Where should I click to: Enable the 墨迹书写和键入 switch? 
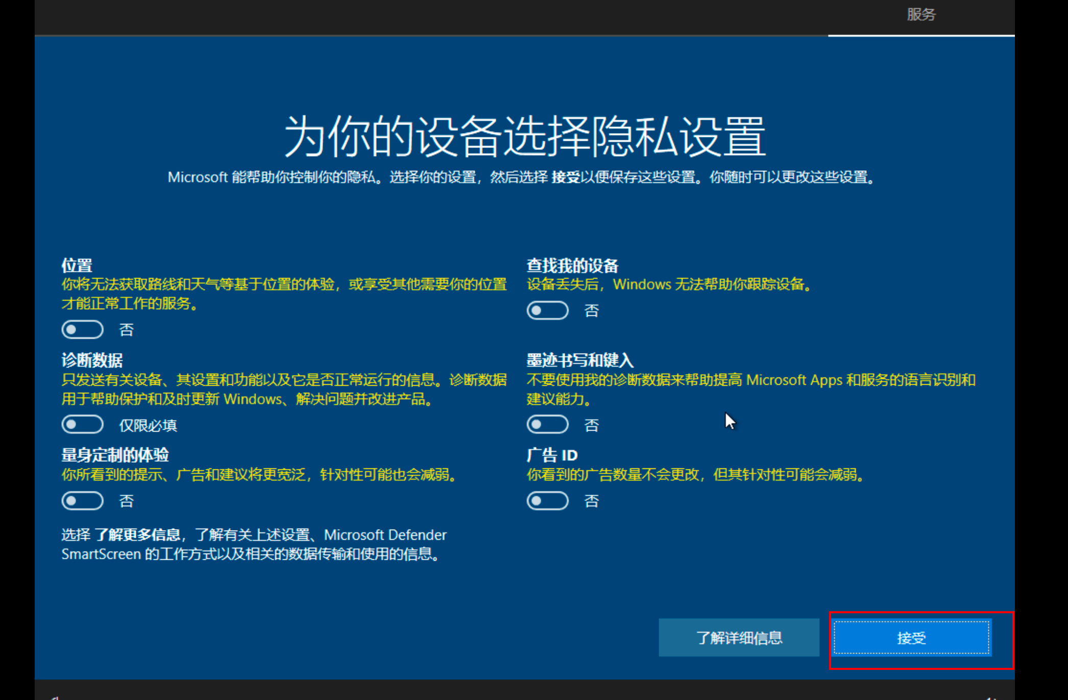click(x=547, y=424)
